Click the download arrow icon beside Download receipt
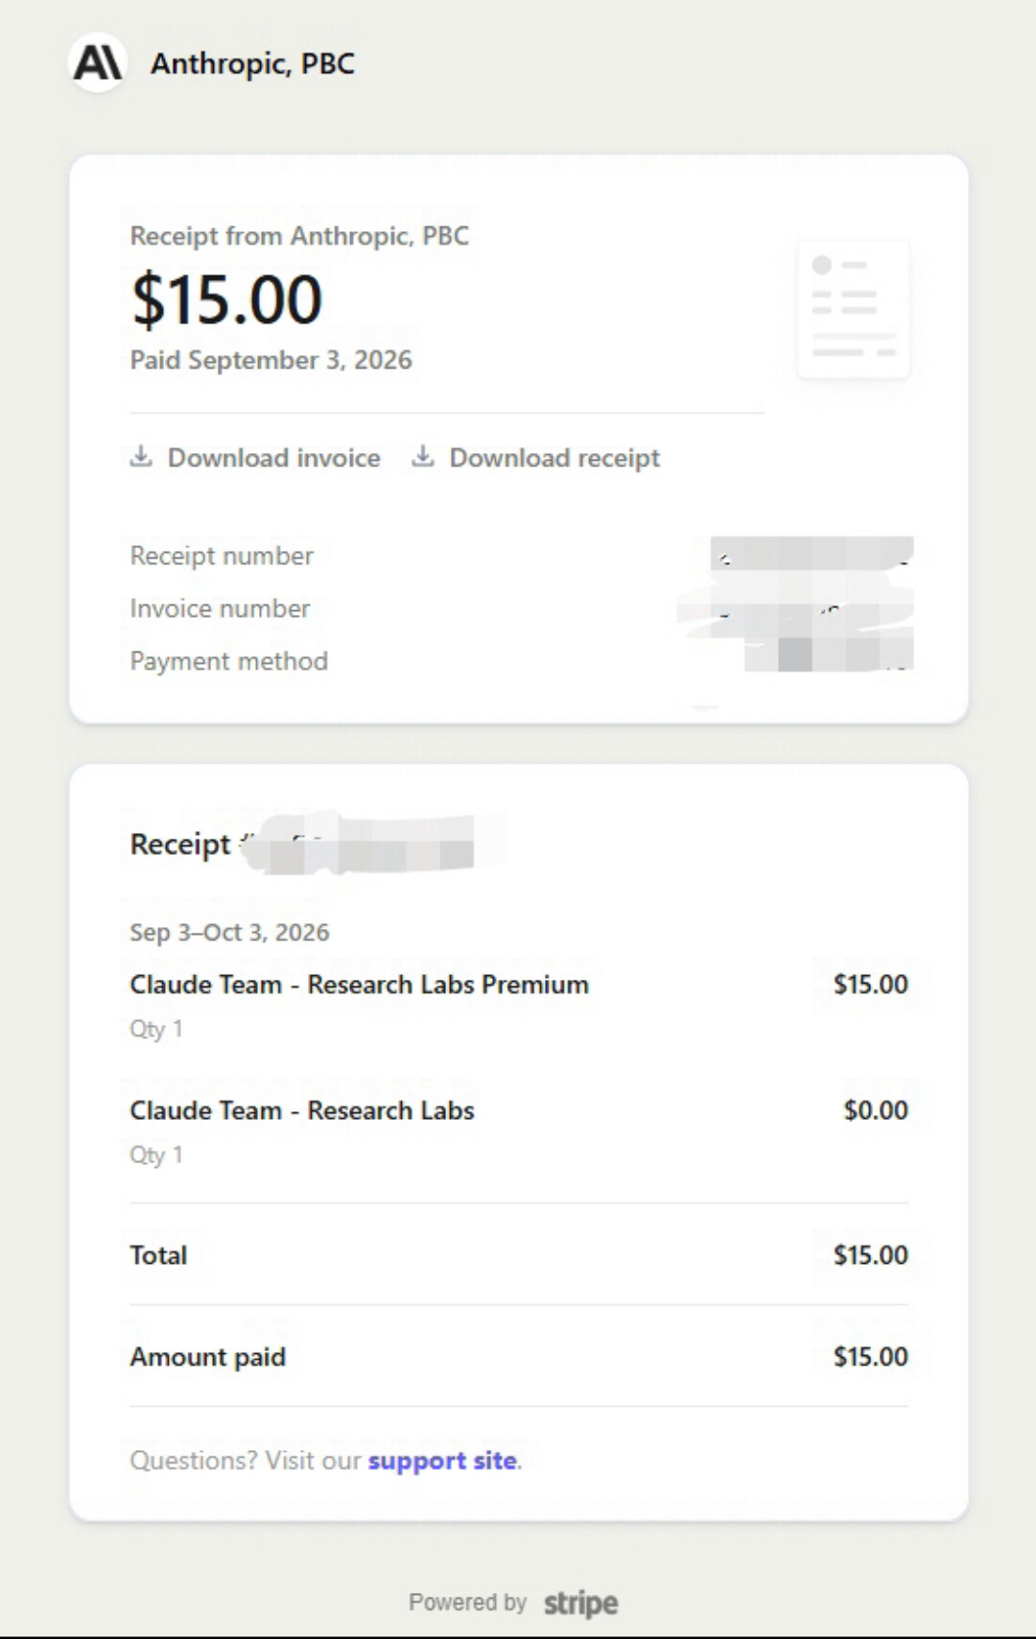The image size is (1036, 1639). point(423,456)
